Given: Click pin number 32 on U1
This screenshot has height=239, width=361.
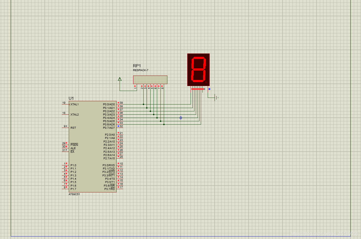Looking at the screenshot, I should pyautogui.click(x=121, y=126).
